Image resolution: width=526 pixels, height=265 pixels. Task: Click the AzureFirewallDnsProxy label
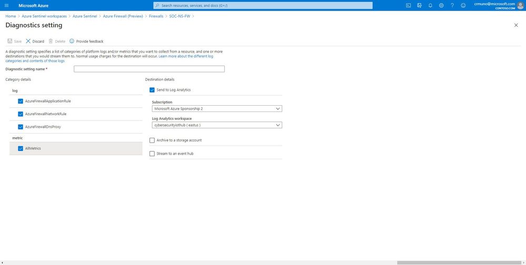tap(43, 127)
